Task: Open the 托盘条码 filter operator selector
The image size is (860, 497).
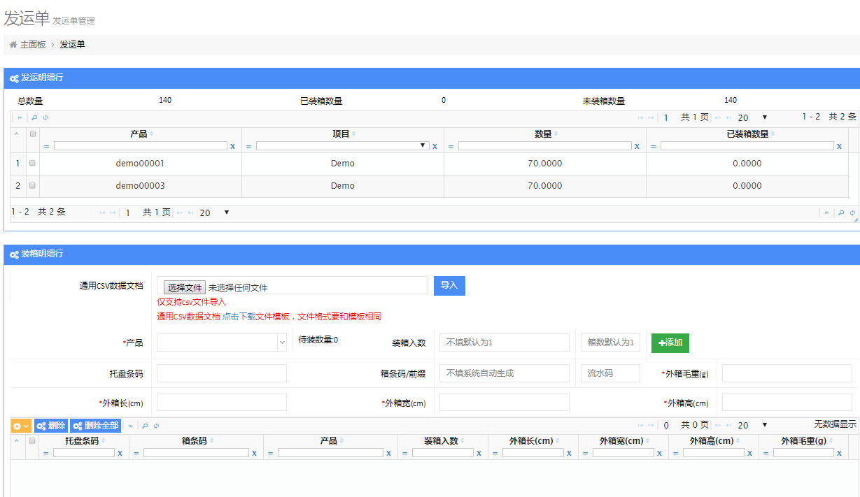Action: point(46,454)
